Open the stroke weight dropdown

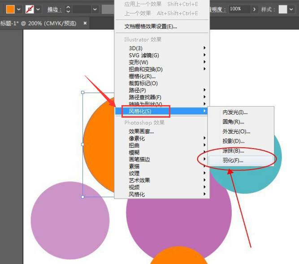(x=95, y=9)
